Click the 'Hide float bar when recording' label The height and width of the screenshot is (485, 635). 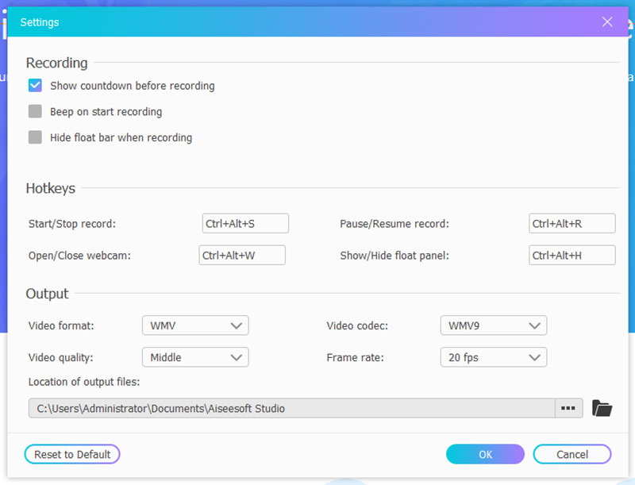click(x=121, y=137)
